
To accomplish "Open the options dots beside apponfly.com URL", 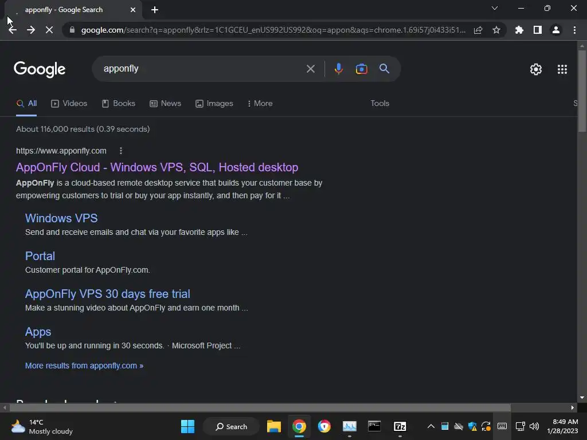I will coord(120,151).
